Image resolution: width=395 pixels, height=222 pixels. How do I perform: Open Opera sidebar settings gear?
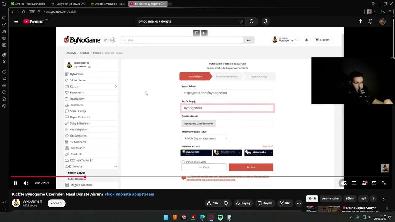click(x=4, y=106)
